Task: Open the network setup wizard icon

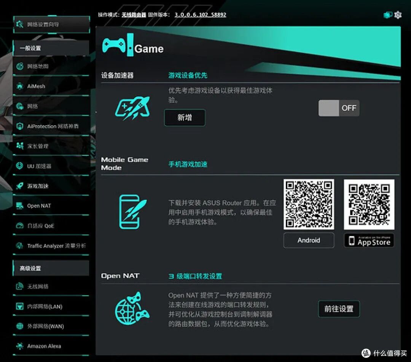Action: tap(20, 24)
